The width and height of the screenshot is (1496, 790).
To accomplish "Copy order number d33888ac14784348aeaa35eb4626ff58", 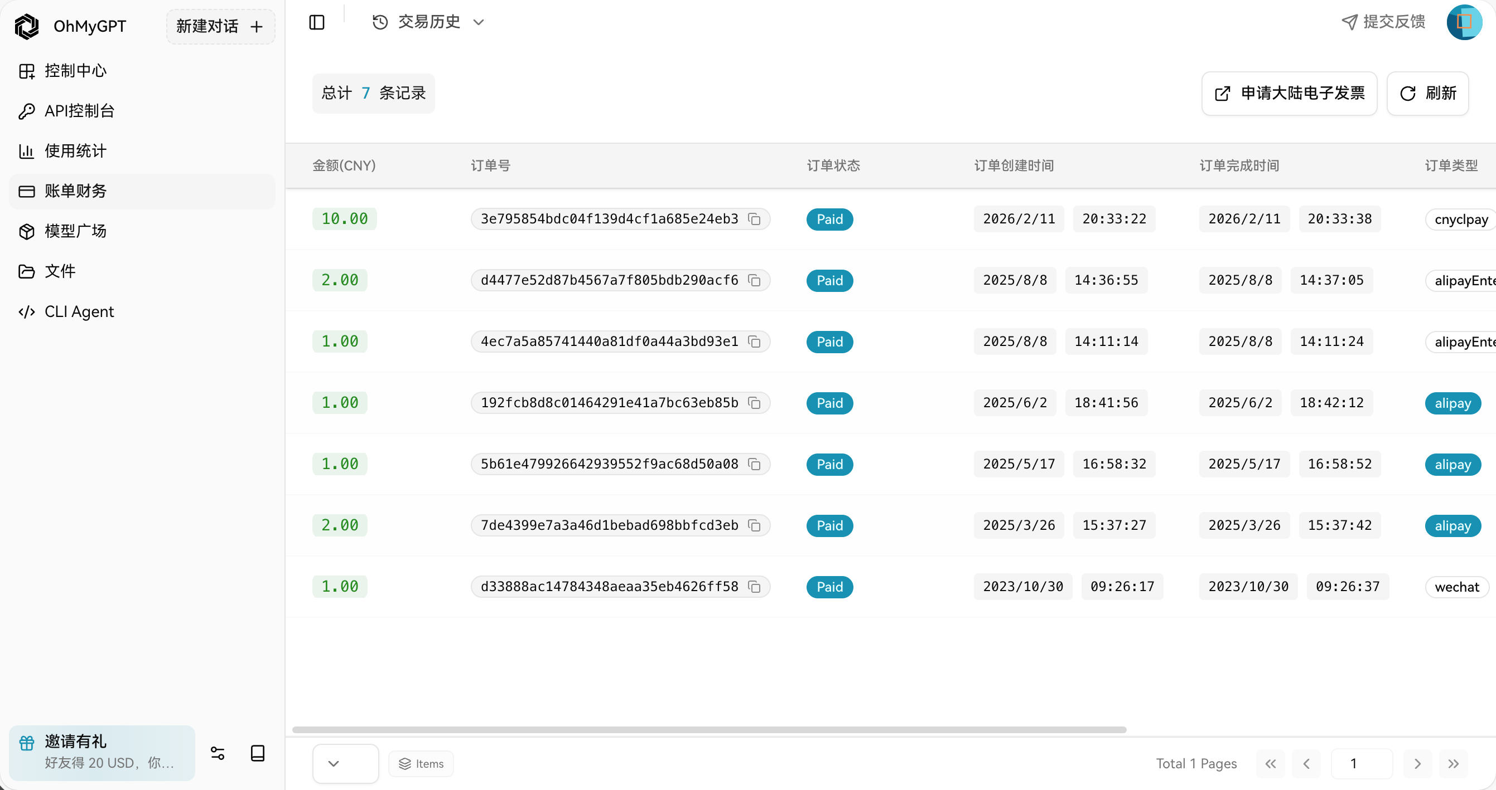I will 754,587.
